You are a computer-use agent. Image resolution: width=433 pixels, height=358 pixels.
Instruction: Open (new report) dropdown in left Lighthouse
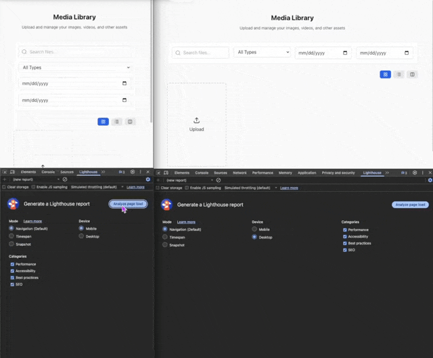pos(36,179)
